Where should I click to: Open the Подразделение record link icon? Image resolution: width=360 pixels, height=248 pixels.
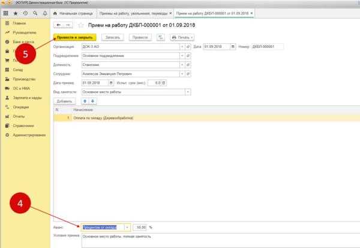[x=188, y=56]
